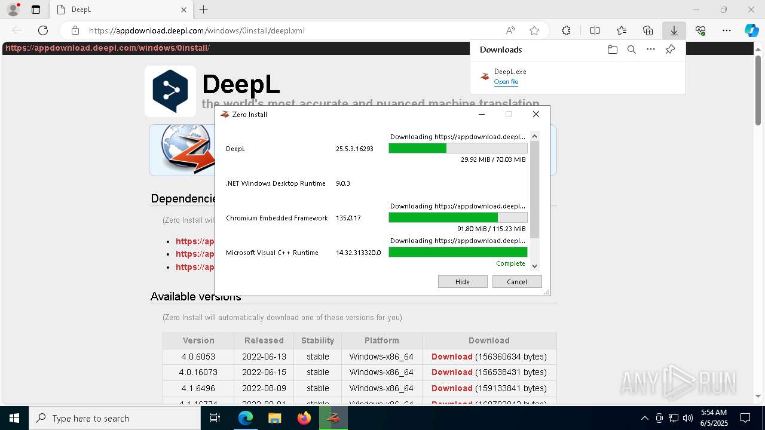The width and height of the screenshot is (765, 430).
Task: Click Open file link under DeepL.exe
Action: pos(506,82)
